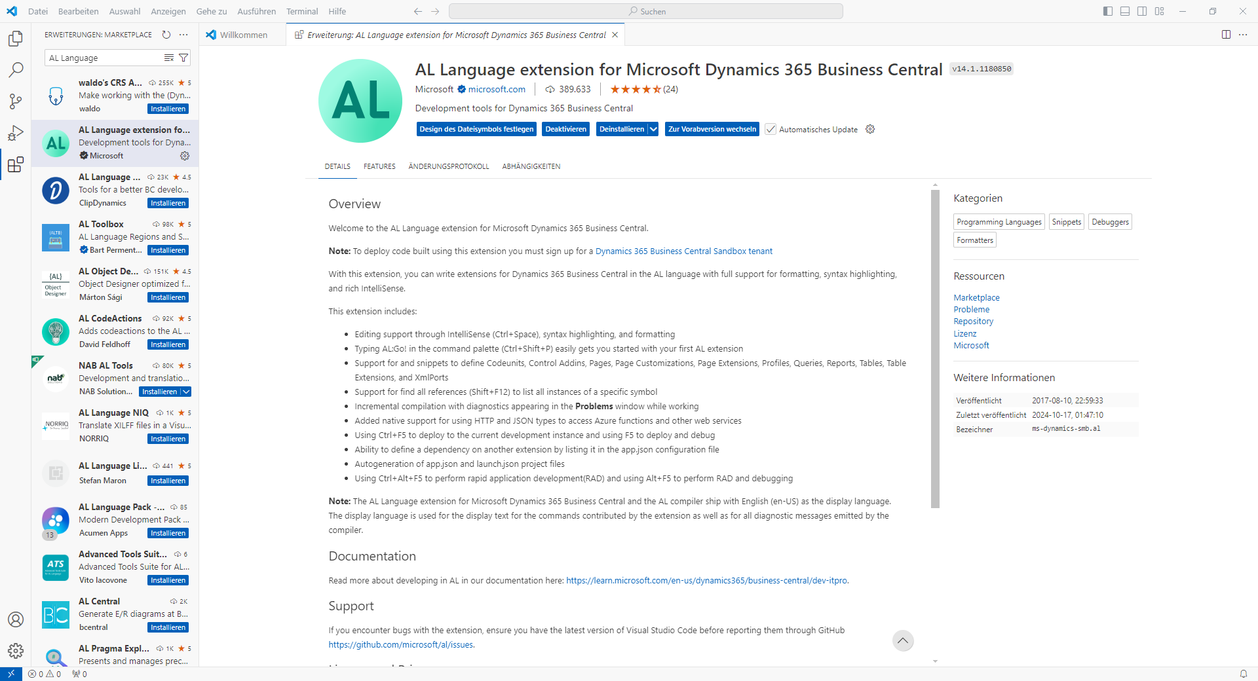This screenshot has height=681, width=1258.
Task: Select the Extensions view icon
Action: tap(16, 164)
